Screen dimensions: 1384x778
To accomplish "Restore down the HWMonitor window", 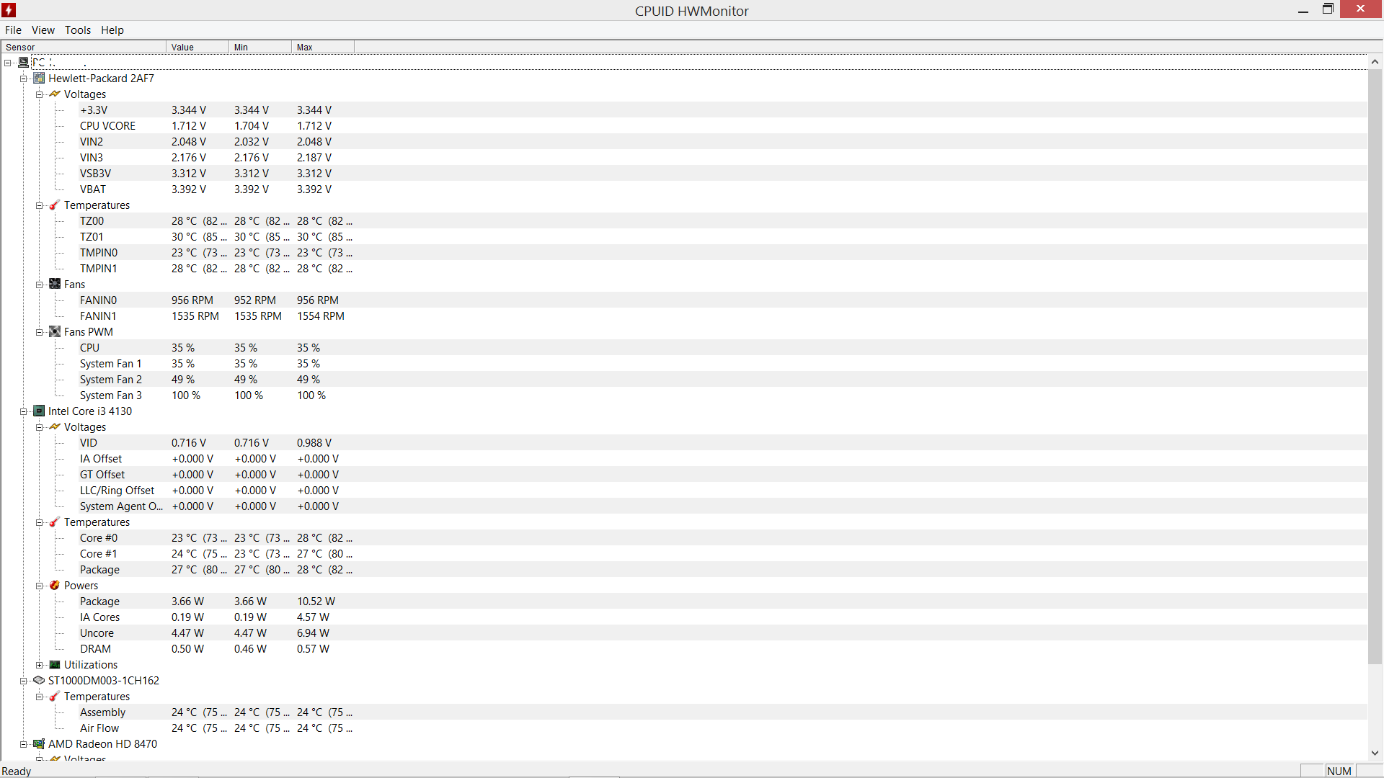I will (1328, 9).
